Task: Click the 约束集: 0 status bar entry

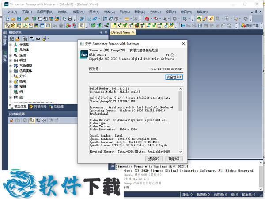Action: (220, 195)
